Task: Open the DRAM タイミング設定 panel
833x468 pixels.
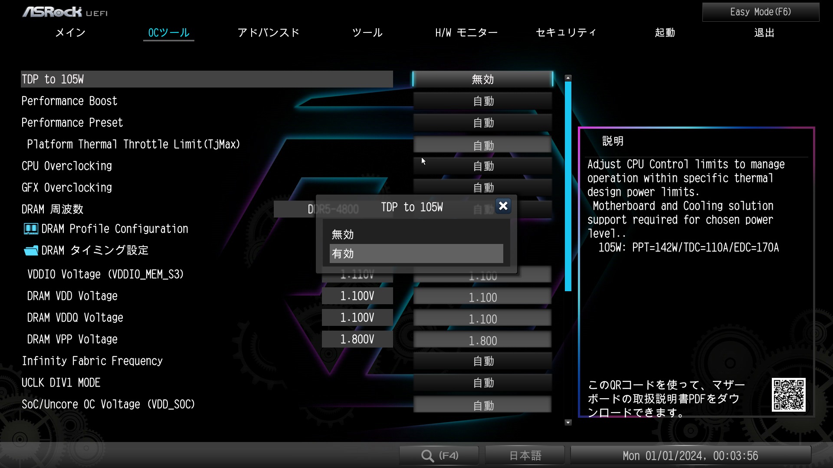Action: (x=94, y=250)
